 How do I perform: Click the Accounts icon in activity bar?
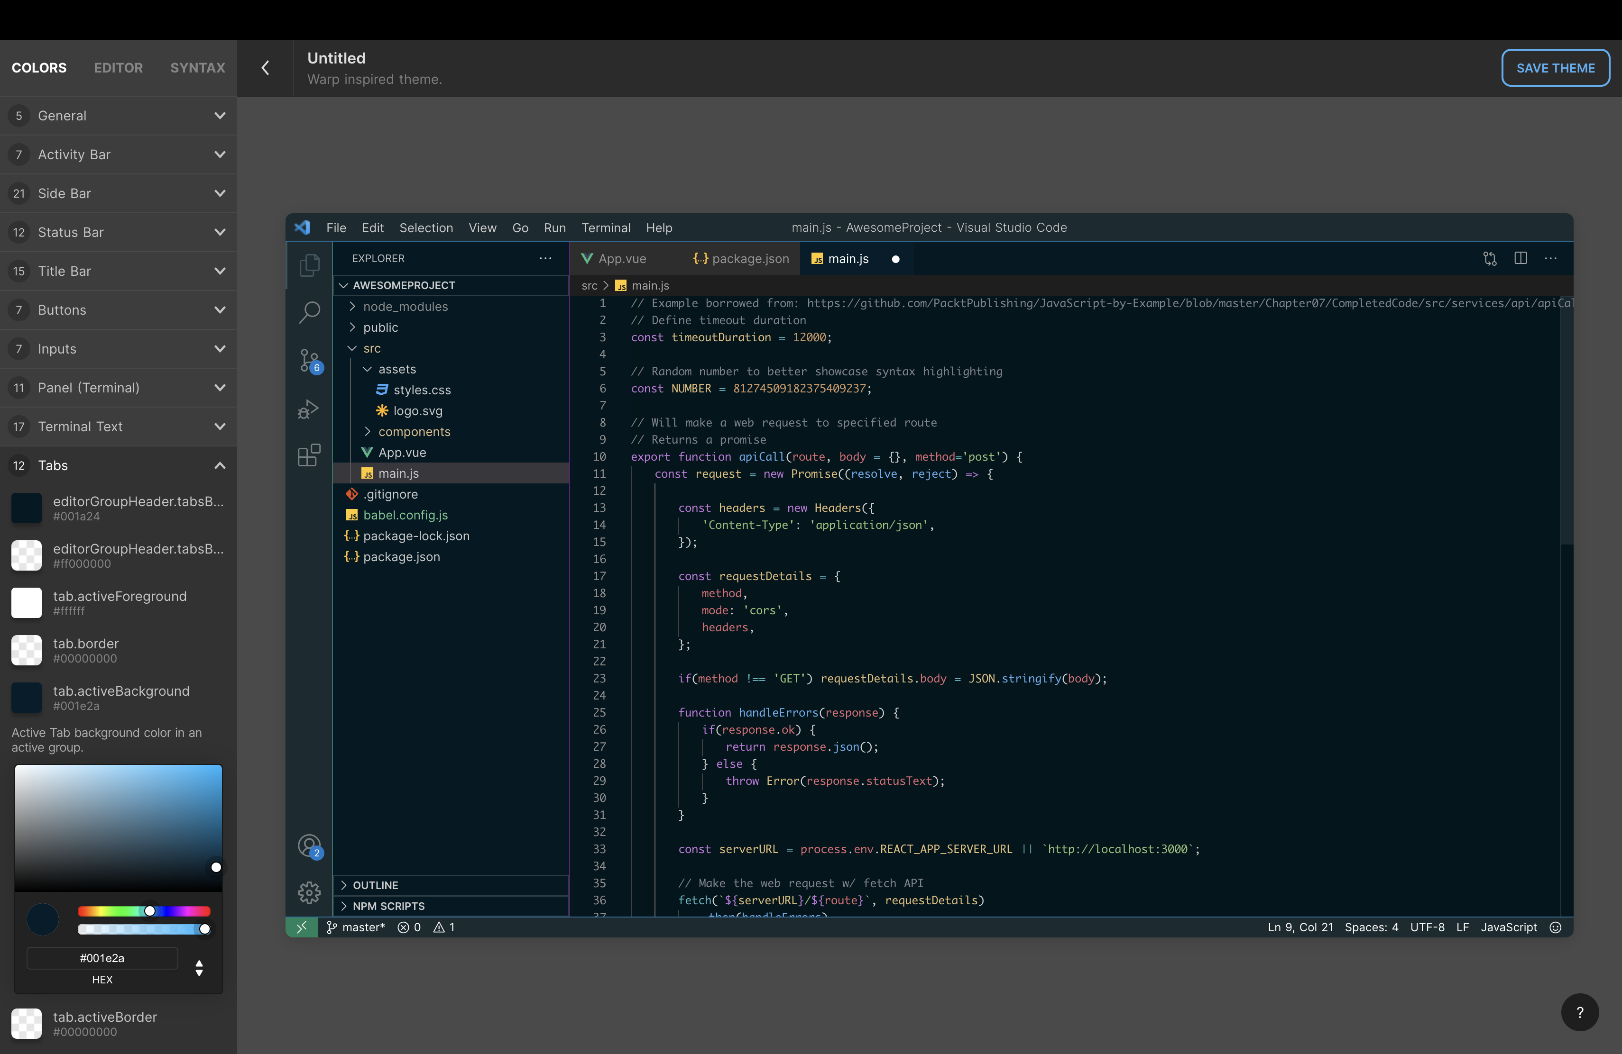tap(309, 845)
